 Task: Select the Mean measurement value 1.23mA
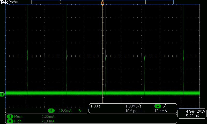click(x=48, y=117)
